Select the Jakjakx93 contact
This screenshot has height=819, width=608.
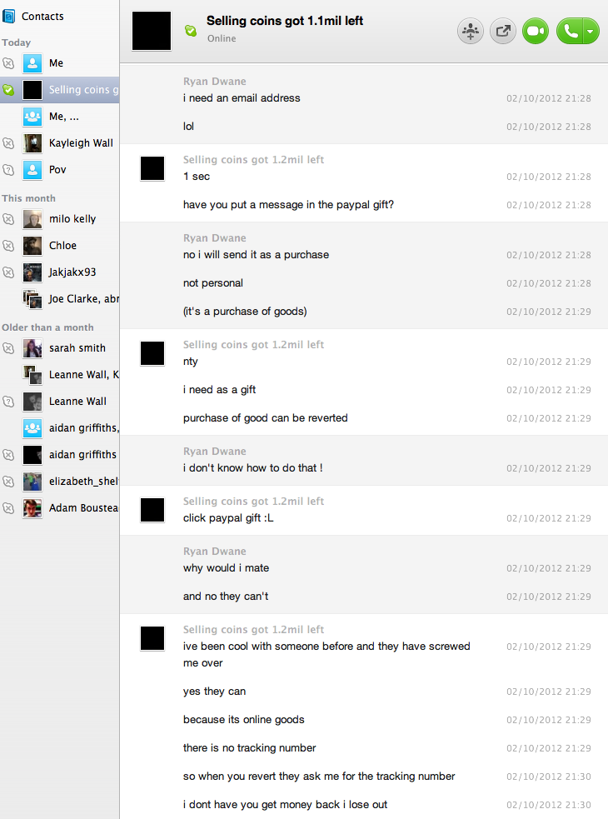[x=59, y=272]
